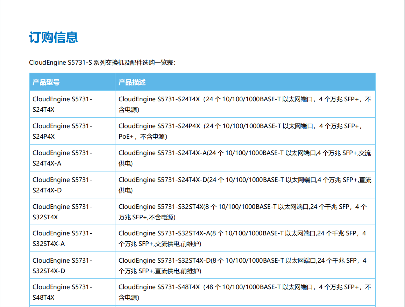Screen dimensions: 405x307
Task: Select the S5731-S32ST4X-A model cell
Action: [62, 239]
